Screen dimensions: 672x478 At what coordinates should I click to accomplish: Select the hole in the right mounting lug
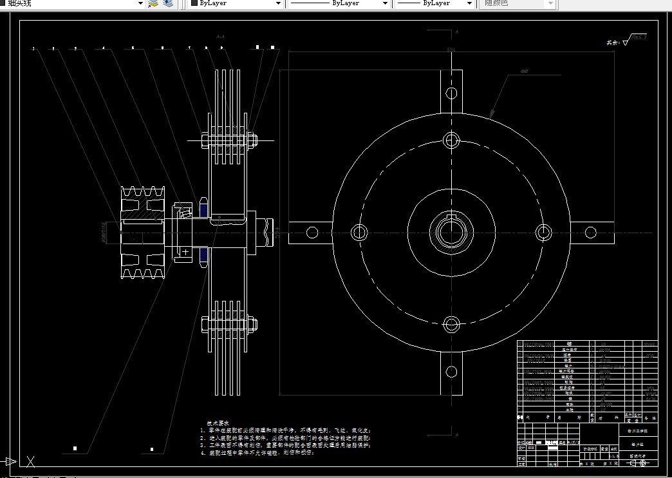click(x=590, y=233)
